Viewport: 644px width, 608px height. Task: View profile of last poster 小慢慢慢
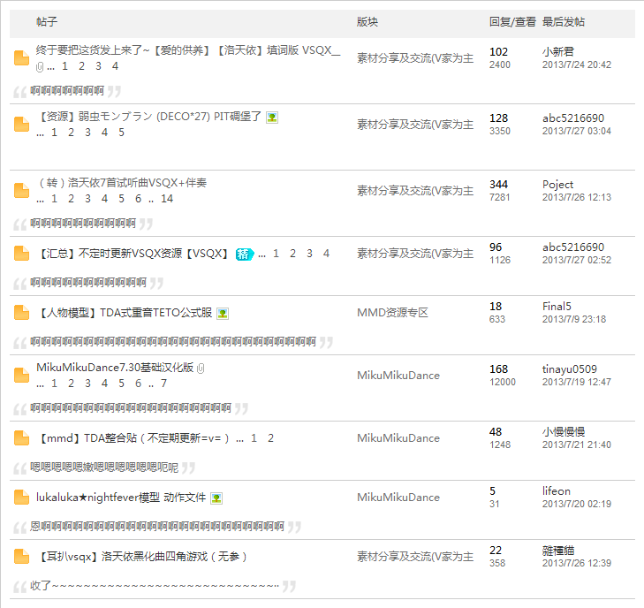[564, 432]
